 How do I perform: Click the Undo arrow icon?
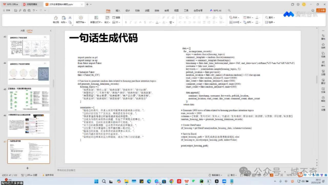[34, 10]
